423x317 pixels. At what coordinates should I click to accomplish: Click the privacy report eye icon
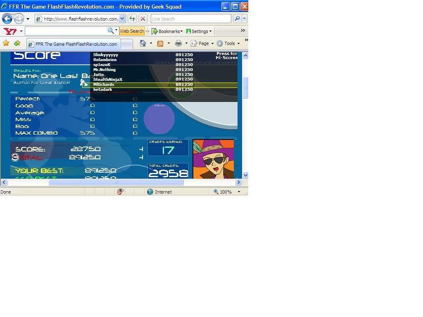pos(120,192)
